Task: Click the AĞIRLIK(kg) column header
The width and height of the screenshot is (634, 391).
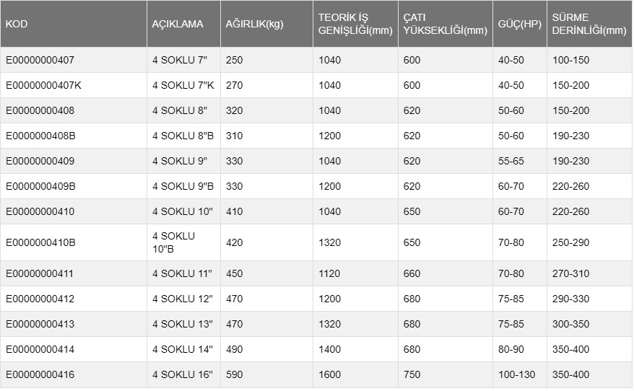Action: (x=254, y=24)
